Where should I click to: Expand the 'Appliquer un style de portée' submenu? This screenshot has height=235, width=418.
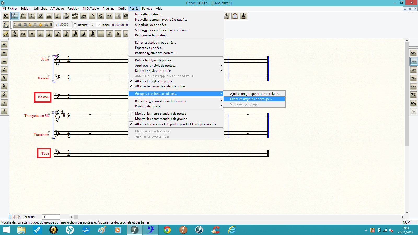click(155, 66)
